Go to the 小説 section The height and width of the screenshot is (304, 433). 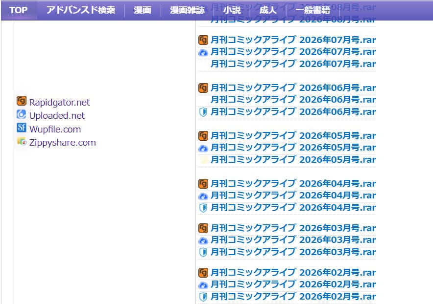click(232, 10)
